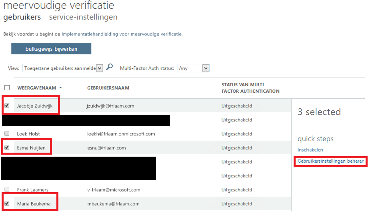Click the 'quick steps' heading
368x217 pixels.
point(316,139)
